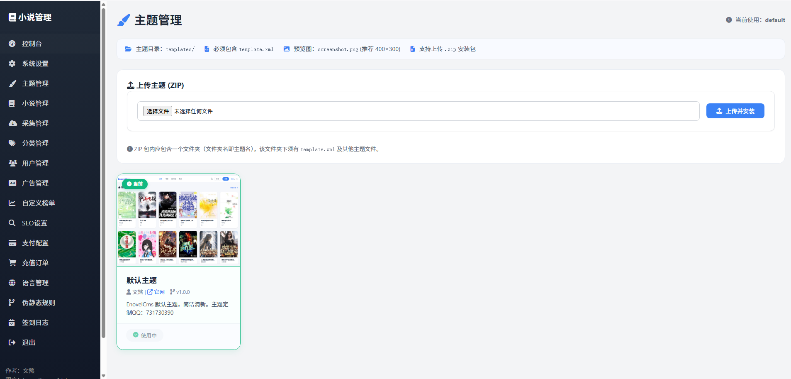Click the tags icon for 分类管理
This screenshot has width=791, height=379.
[12, 143]
